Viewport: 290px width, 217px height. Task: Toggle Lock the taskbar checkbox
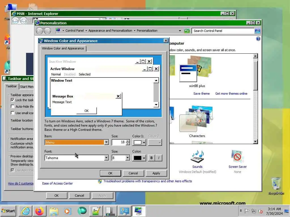(12, 100)
